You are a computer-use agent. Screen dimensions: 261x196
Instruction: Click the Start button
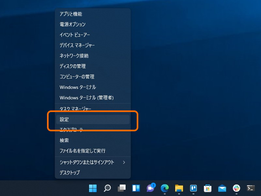[93, 188]
